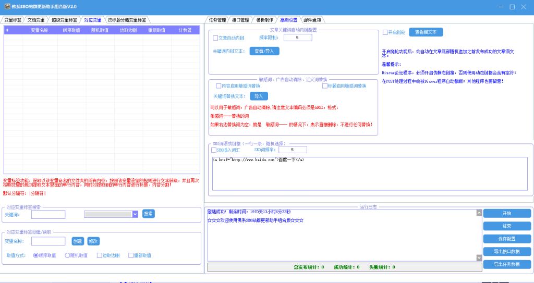Click the sort arrows column header in the table
The image size is (534, 283).
(7, 30)
